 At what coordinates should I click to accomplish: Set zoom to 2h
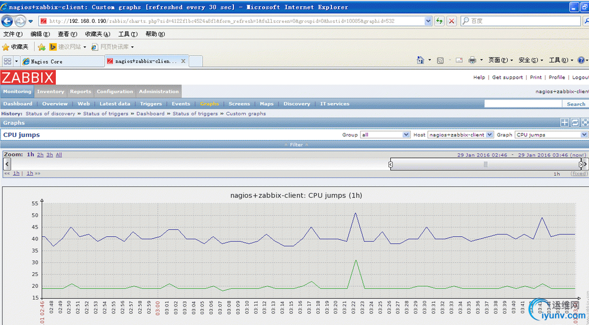click(x=40, y=155)
